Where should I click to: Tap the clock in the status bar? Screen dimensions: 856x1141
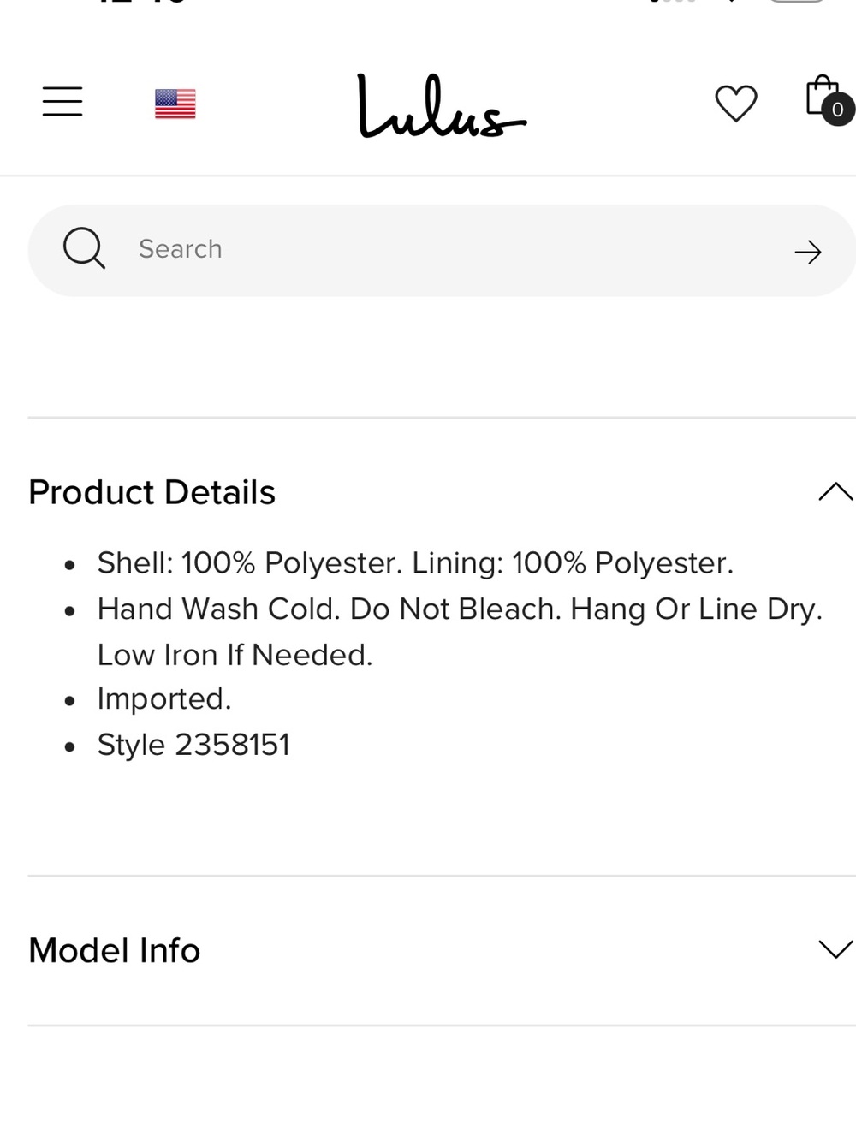tap(141, 1)
